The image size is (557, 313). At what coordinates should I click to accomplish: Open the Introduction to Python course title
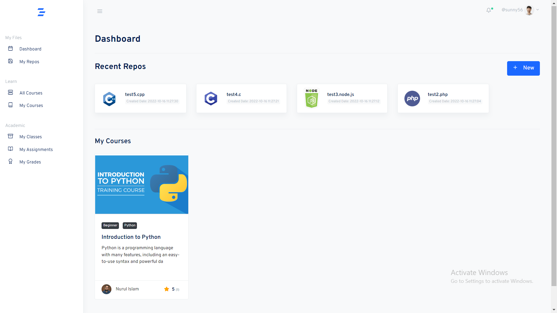tap(131, 237)
